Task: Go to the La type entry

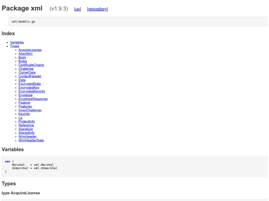Action: (20, 118)
